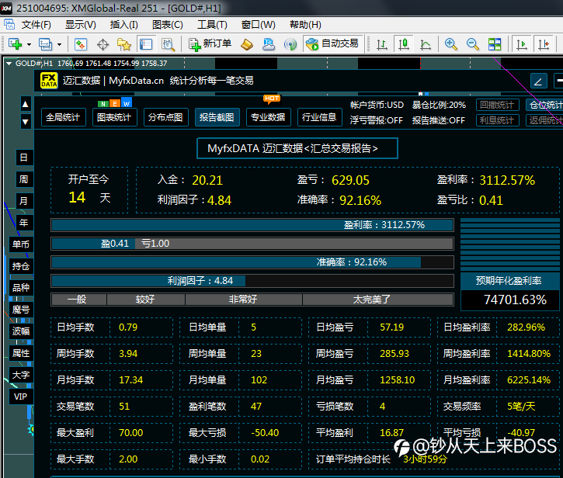Click the 新订单 new order button

click(x=210, y=44)
